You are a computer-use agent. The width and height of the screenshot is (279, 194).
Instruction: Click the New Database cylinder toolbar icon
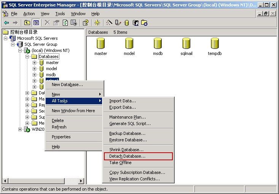click(x=126, y=23)
